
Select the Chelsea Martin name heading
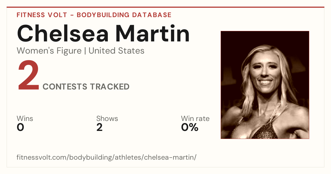[103, 33]
